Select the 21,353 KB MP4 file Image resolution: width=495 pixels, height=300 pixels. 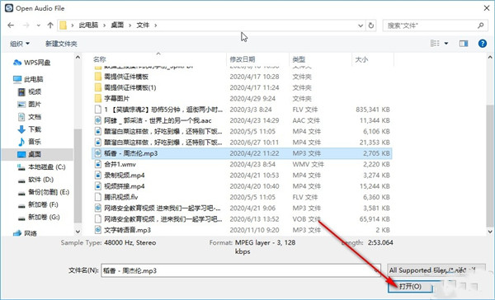[242, 143]
